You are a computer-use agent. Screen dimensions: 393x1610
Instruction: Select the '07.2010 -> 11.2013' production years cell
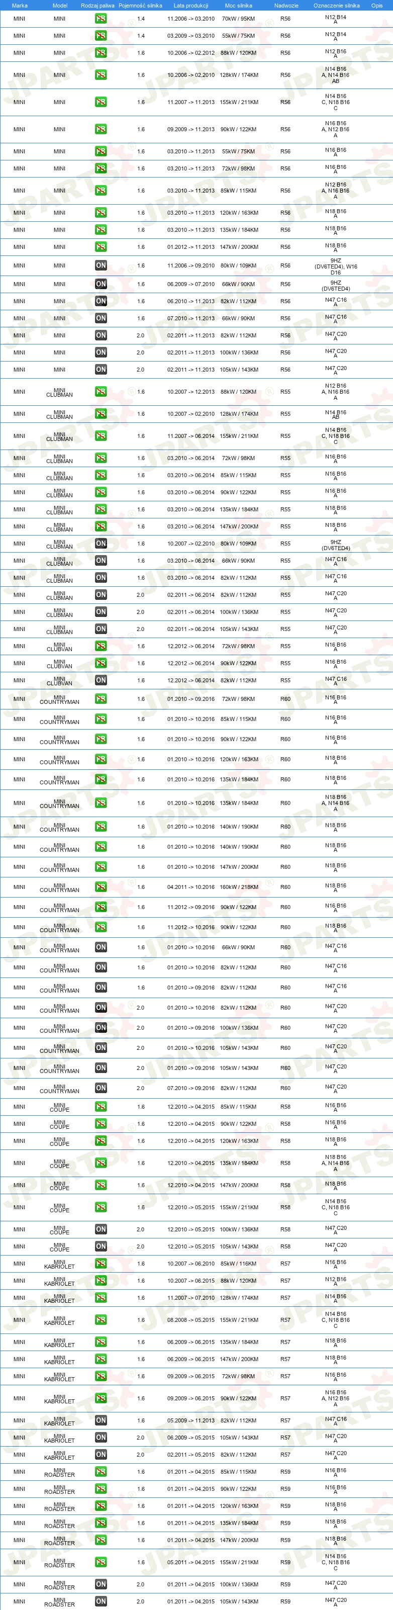(x=190, y=318)
